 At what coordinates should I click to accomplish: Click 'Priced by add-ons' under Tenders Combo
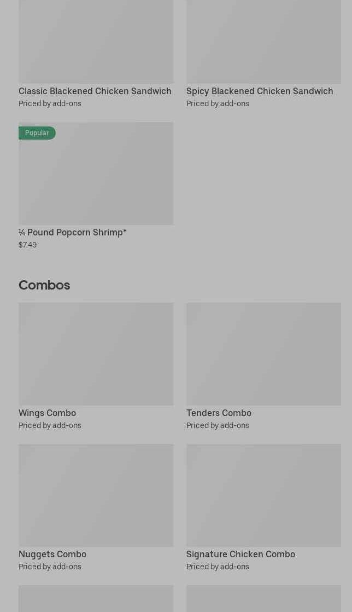218,425
